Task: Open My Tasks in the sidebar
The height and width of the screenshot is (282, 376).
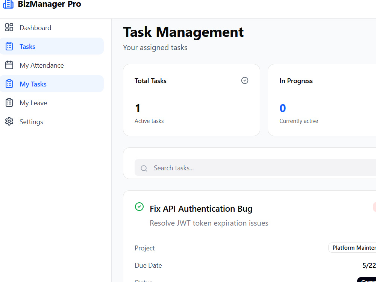Action: (52, 84)
